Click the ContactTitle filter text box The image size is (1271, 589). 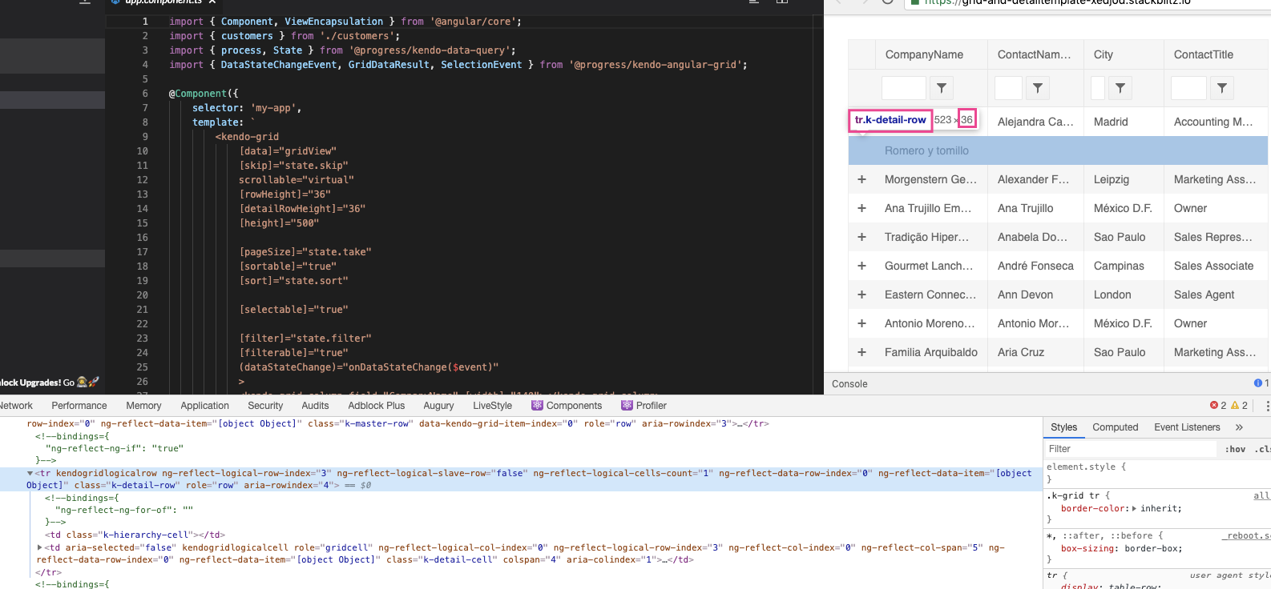[1188, 88]
